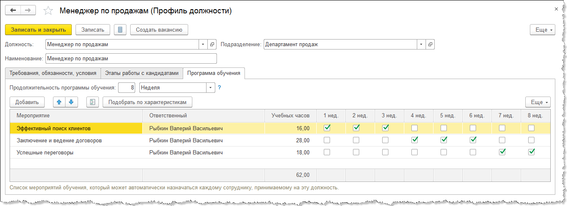
Task: Expand the Подразделение dropdown list
Action: pos(421,44)
